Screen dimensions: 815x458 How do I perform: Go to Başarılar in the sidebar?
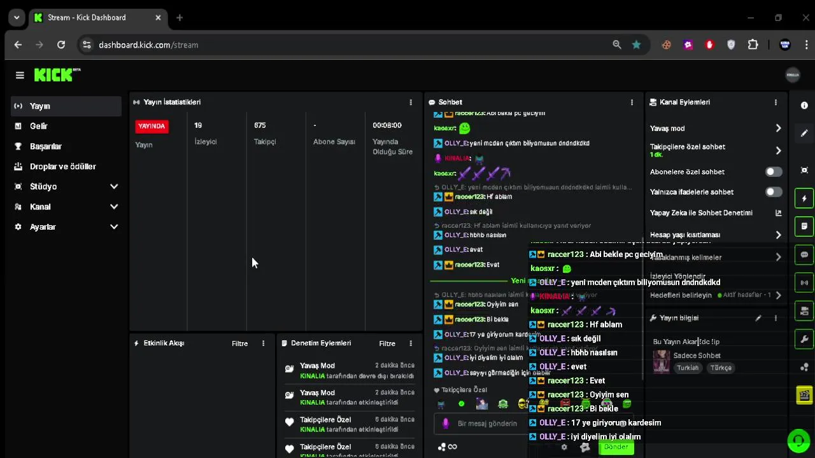coord(66,146)
